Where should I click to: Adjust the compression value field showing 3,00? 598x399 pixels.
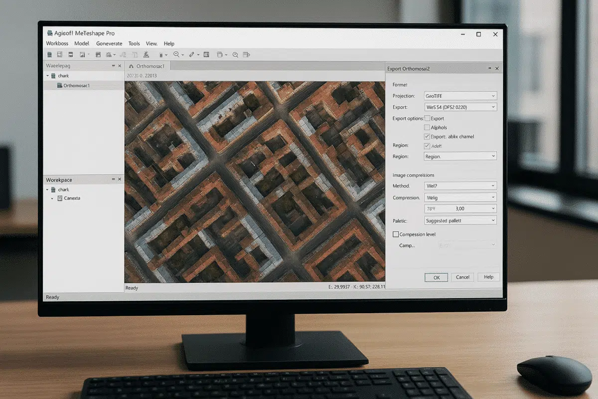pyautogui.click(x=459, y=208)
